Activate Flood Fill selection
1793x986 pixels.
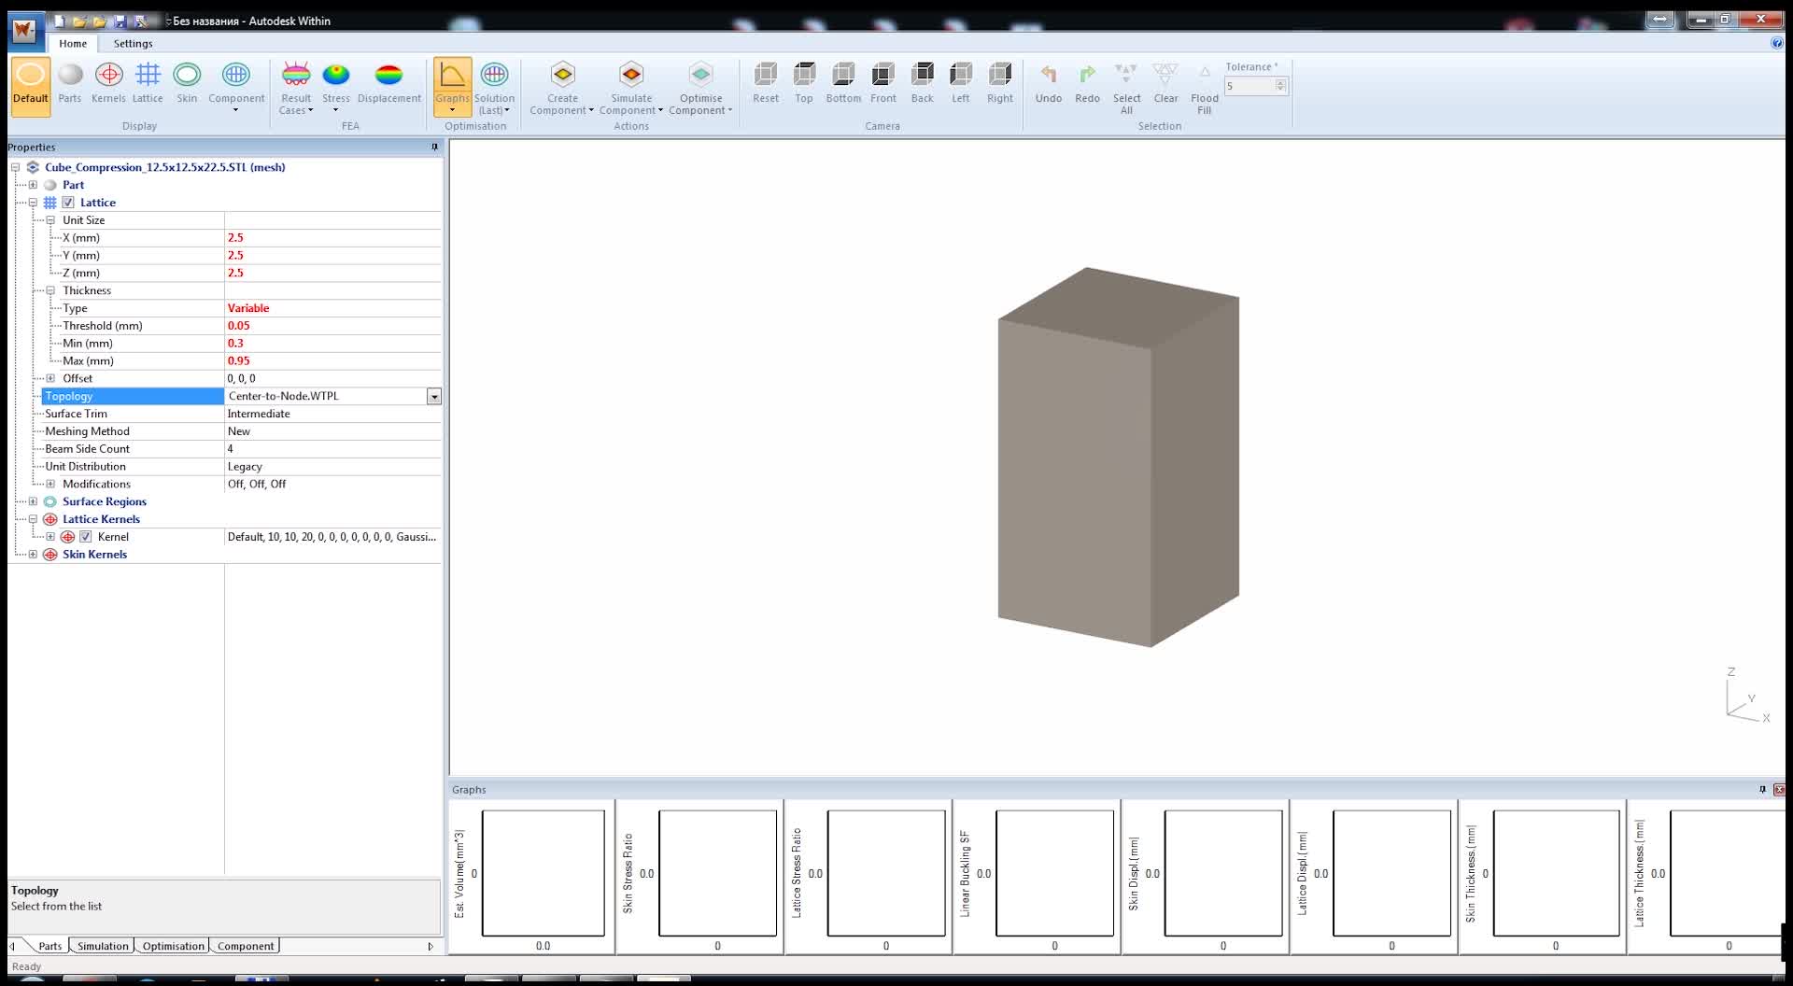1205,88
